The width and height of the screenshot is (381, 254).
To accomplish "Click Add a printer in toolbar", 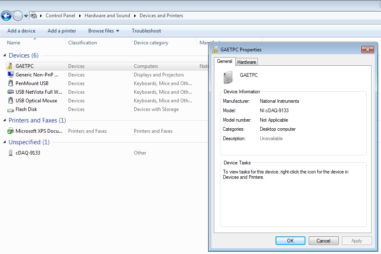I will pyautogui.click(x=62, y=31).
